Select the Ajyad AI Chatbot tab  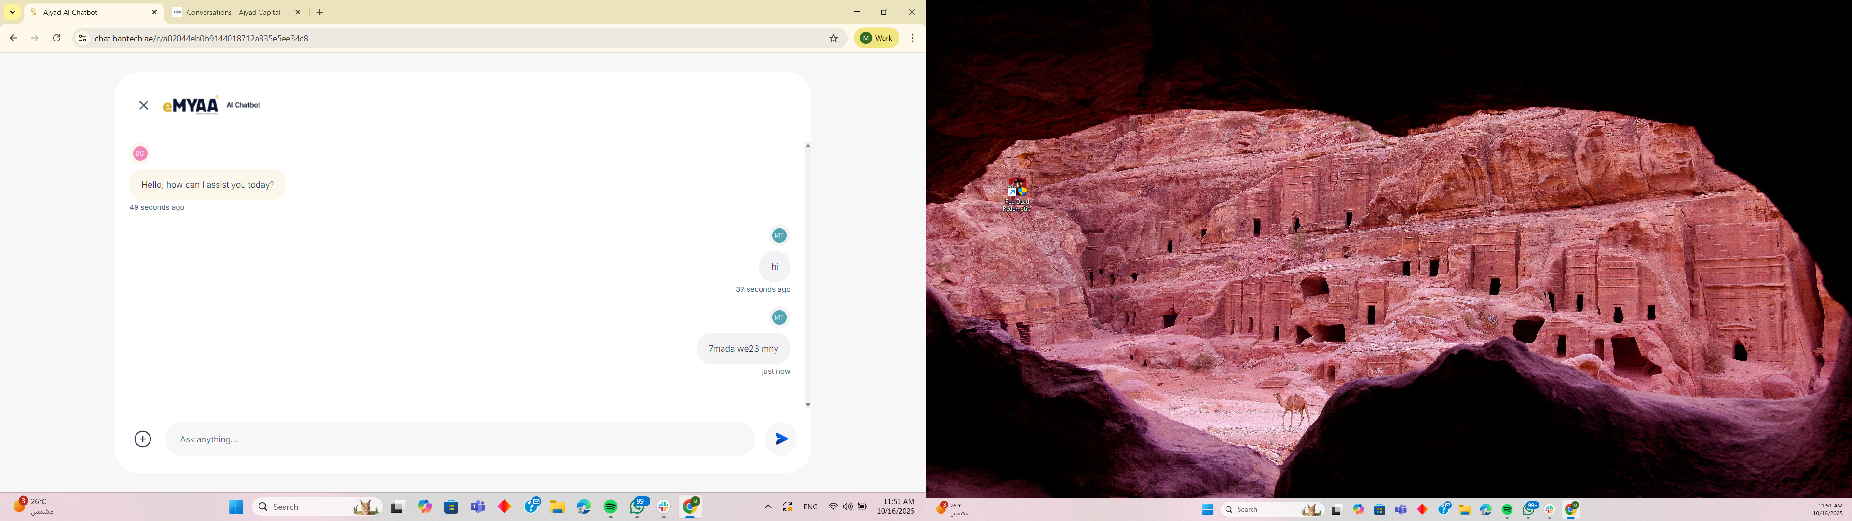(x=86, y=12)
